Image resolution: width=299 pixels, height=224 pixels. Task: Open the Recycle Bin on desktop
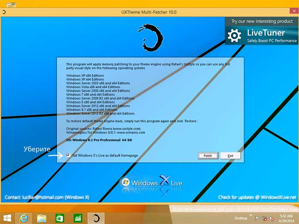tap(11, 5)
